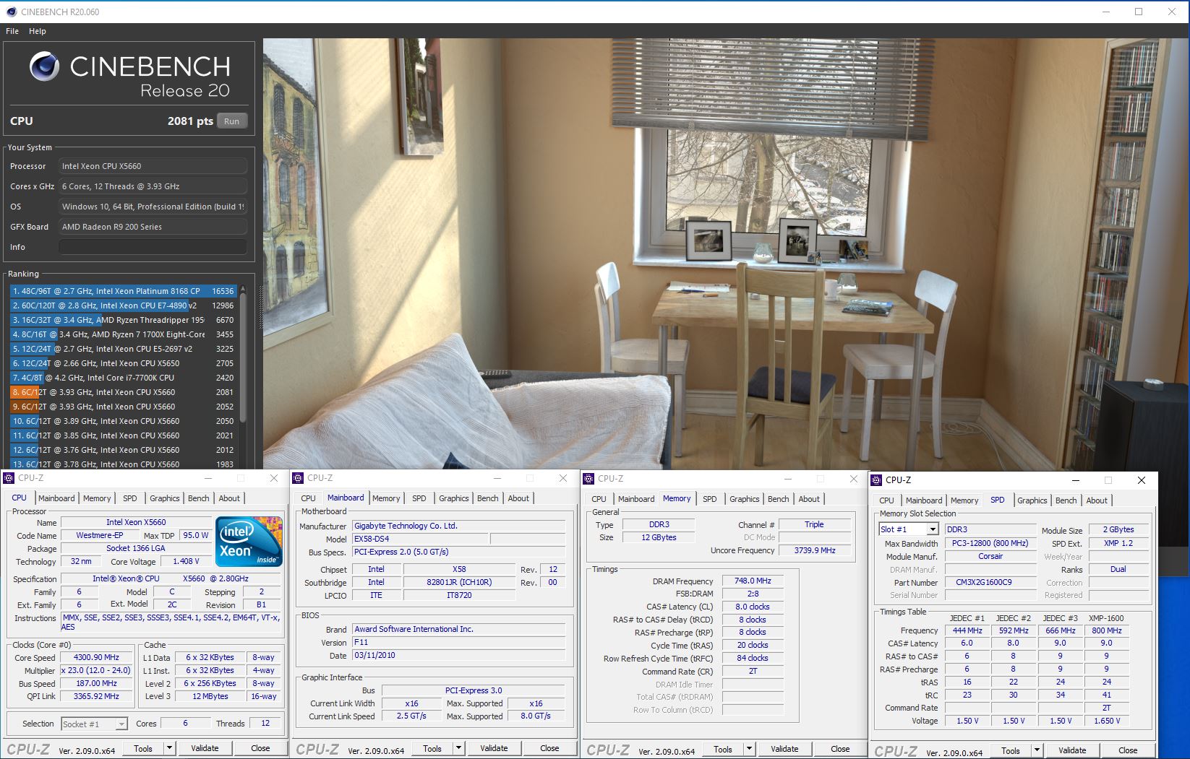
Task: Switch to Mainboard tab in the first CPU-Z window
Action: pos(56,498)
